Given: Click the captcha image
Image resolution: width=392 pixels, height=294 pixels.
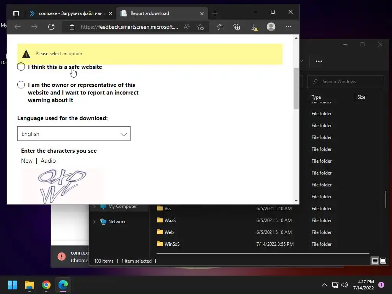Looking at the screenshot, I should (x=62, y=186).
